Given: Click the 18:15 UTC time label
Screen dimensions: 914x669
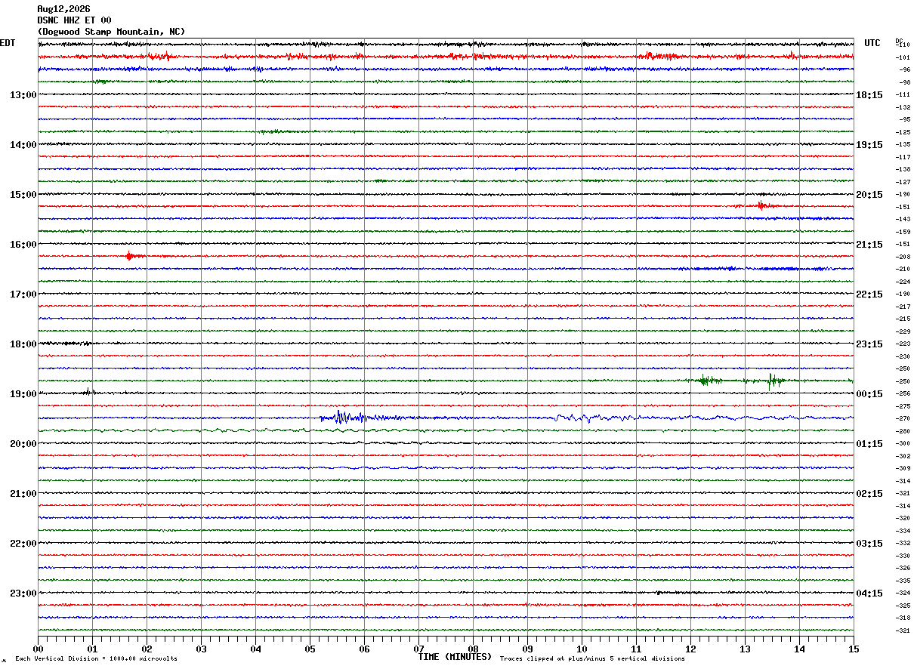Looking at the screenshot, I should (x=869, y=94).
